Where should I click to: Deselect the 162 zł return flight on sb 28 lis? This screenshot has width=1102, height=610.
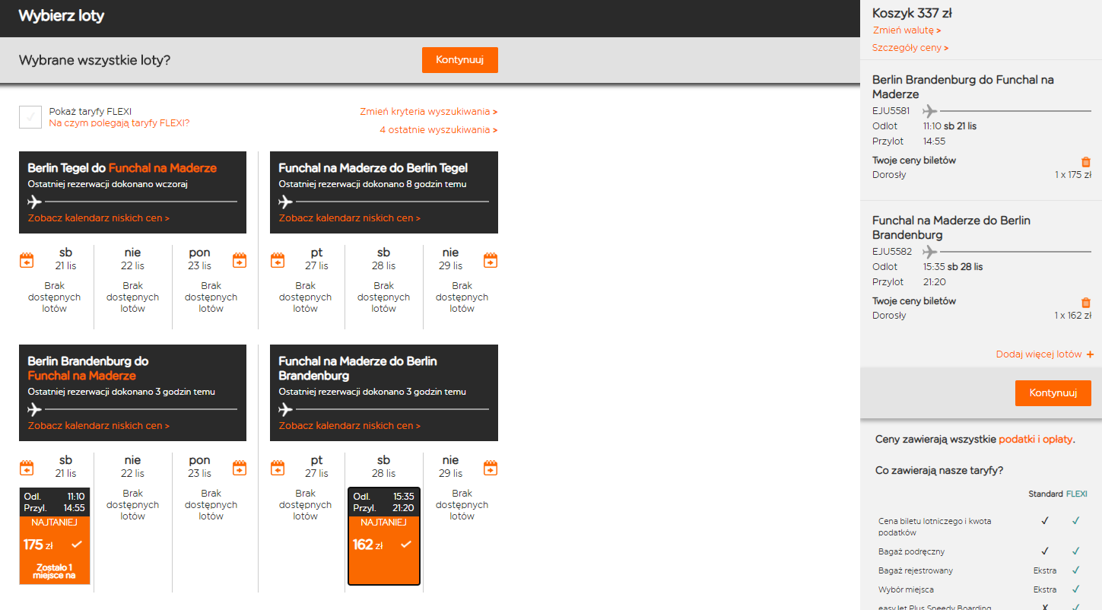pos(384,536)
